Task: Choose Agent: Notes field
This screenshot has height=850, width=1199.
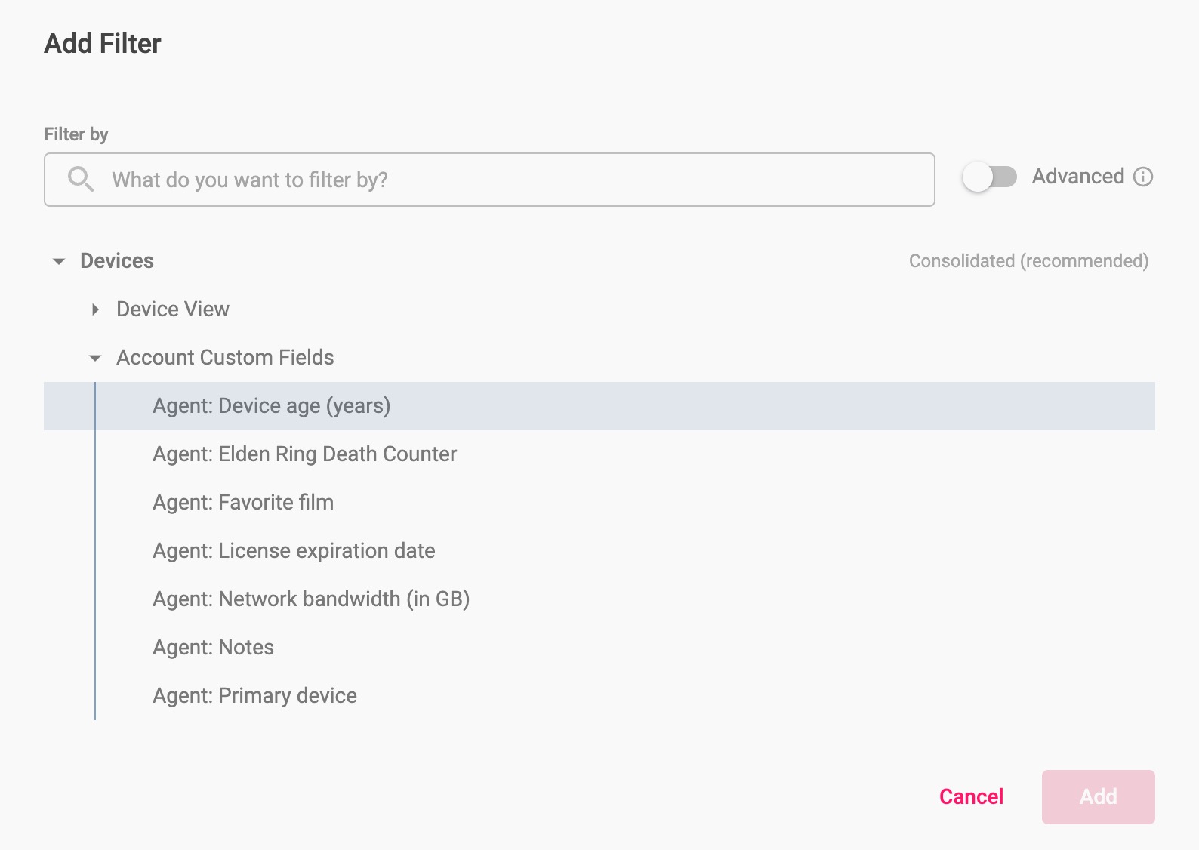Action: click(599, 648)
